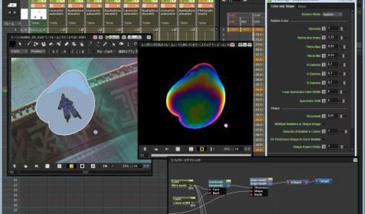The height and width of the screenshot is (214, 365).
Task: Toggle keyframe button beside Threshold
Action: [x=324, y=116]
